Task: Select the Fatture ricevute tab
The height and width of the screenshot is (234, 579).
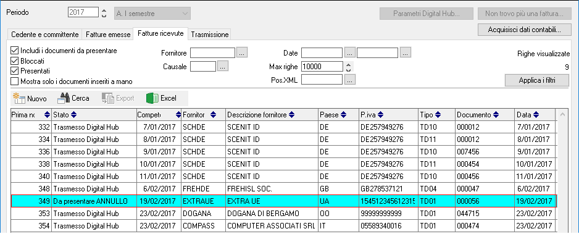Action: click(x=160, y=33)
